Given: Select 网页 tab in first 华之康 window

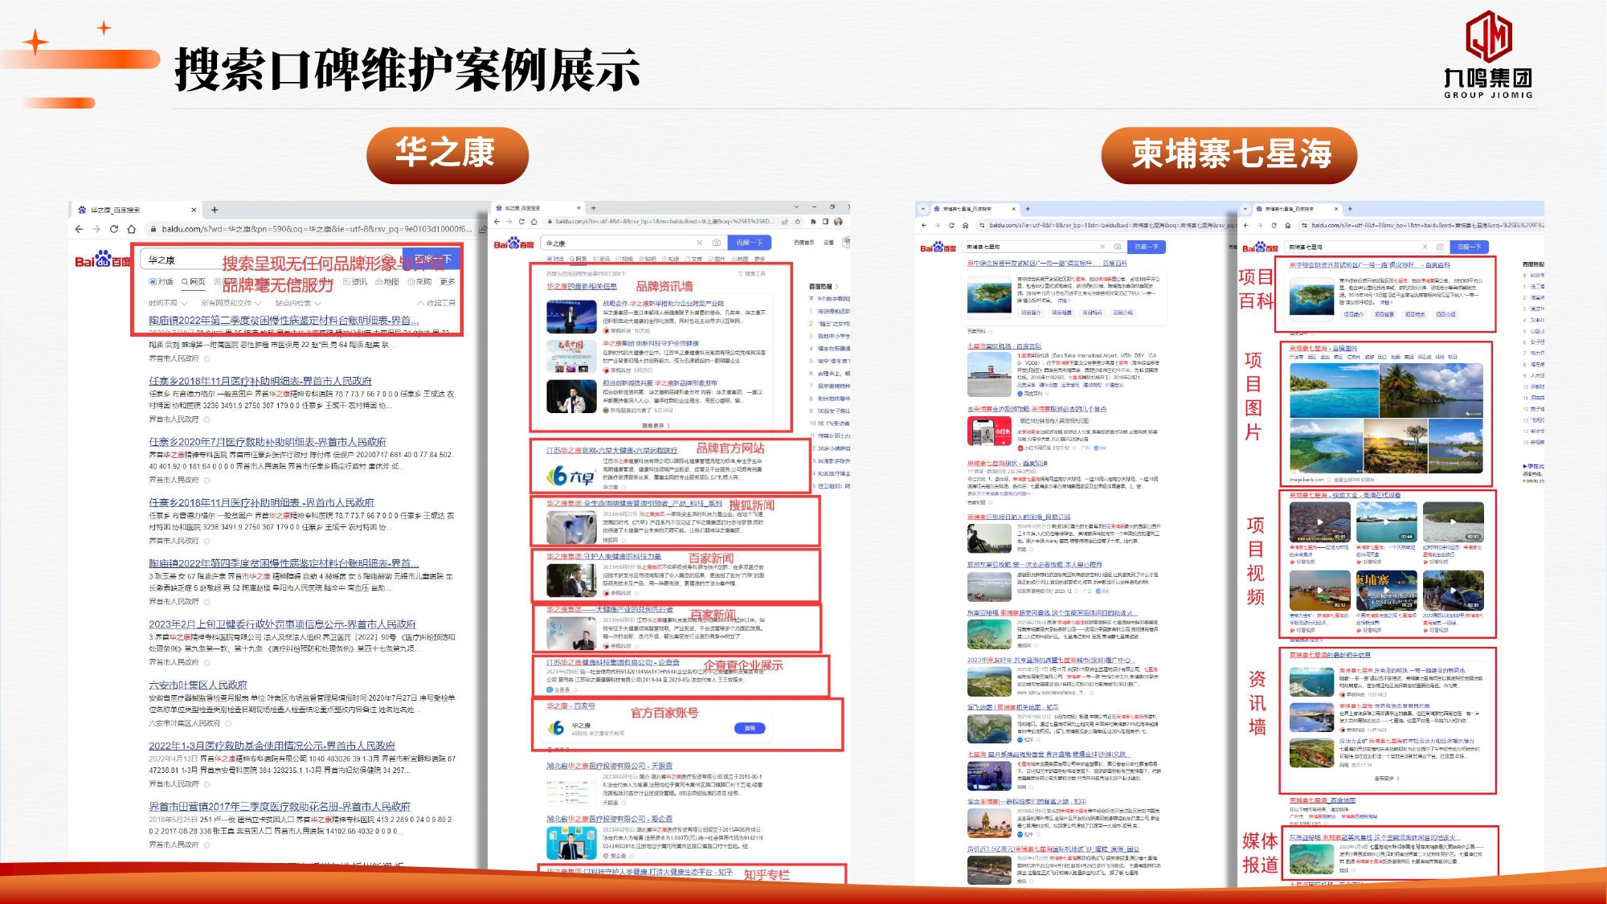Looking at the screenshot, I should tap(194, 282).
